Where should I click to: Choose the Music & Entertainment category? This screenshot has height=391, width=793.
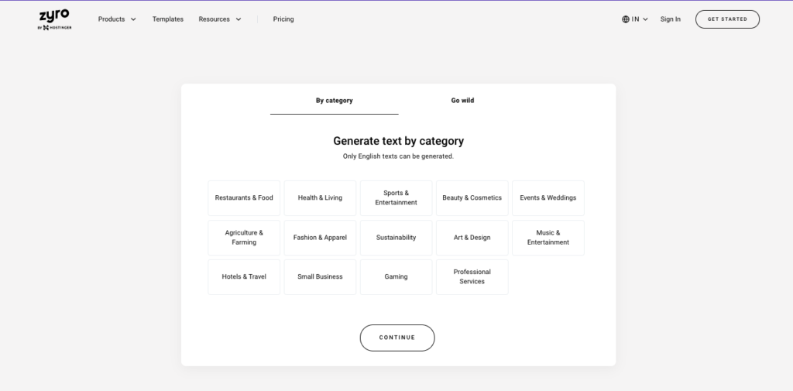[548, 238]
